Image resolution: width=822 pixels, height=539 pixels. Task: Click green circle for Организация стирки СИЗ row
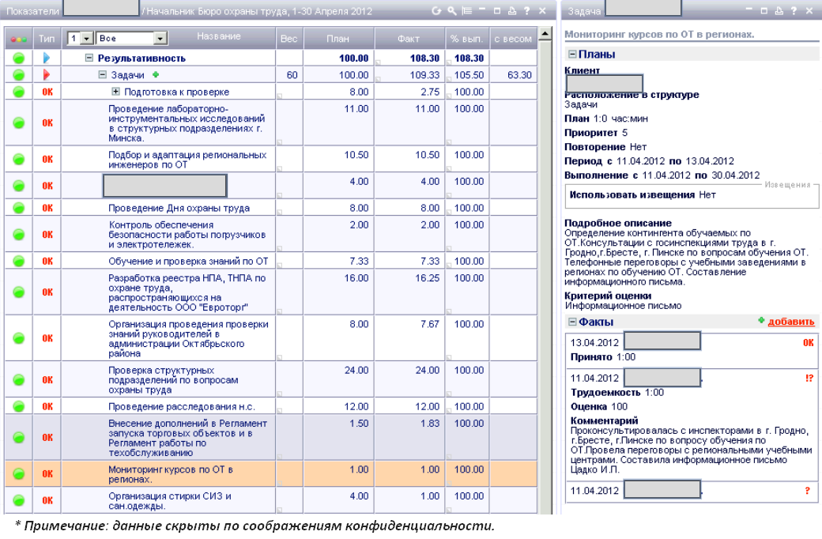18,501
